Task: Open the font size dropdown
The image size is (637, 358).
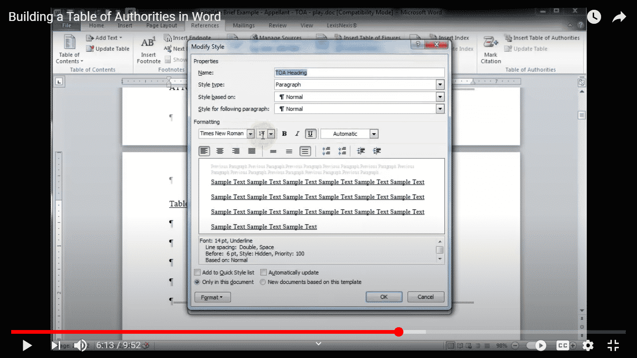Action: click(271, 134)
